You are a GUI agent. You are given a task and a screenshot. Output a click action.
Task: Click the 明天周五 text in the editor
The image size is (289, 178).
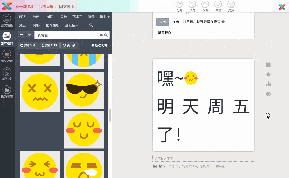[203, 106]
